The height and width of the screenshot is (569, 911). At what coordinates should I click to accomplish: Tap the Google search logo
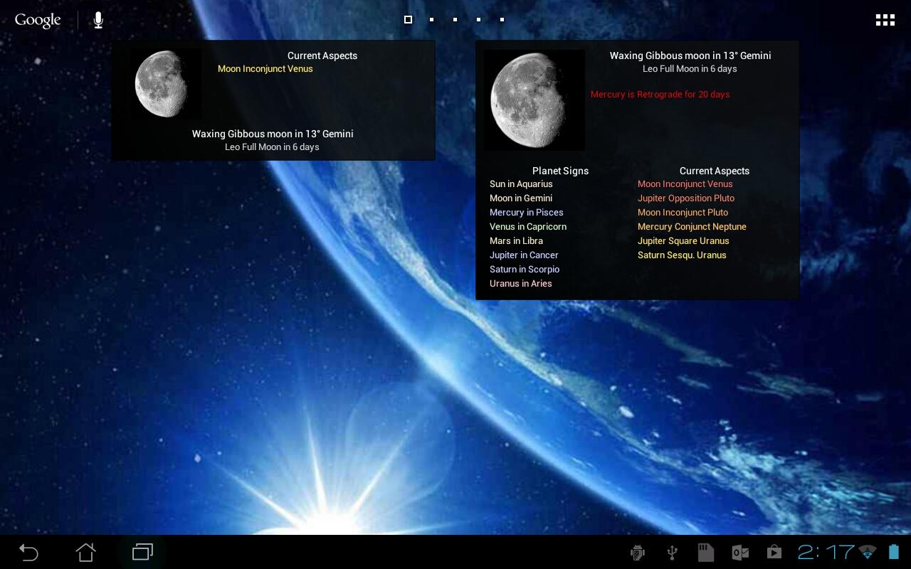pos(38,20)
